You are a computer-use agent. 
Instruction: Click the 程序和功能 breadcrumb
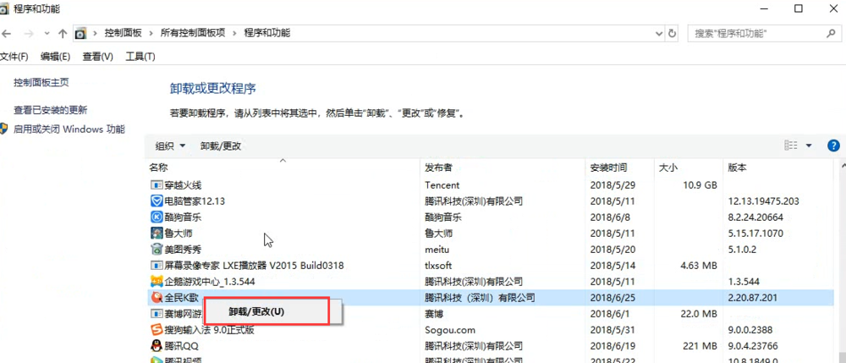click(x=267, y=33)
